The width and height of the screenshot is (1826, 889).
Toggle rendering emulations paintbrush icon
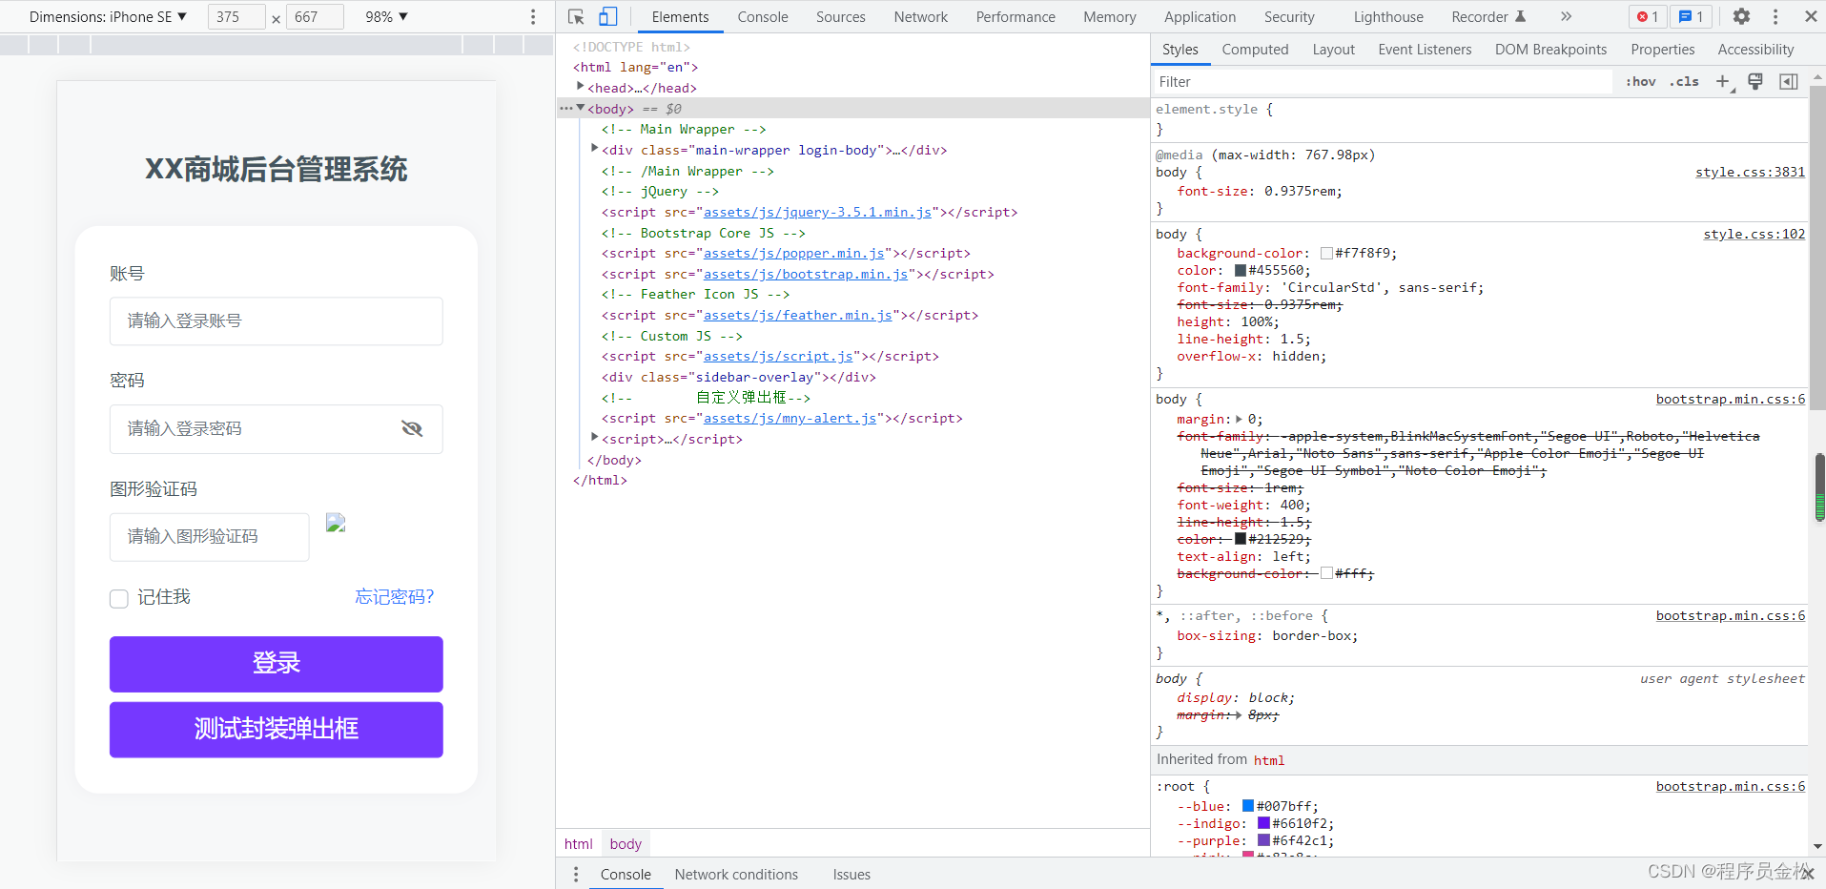pyautogui.click(x=1755, y=82)
